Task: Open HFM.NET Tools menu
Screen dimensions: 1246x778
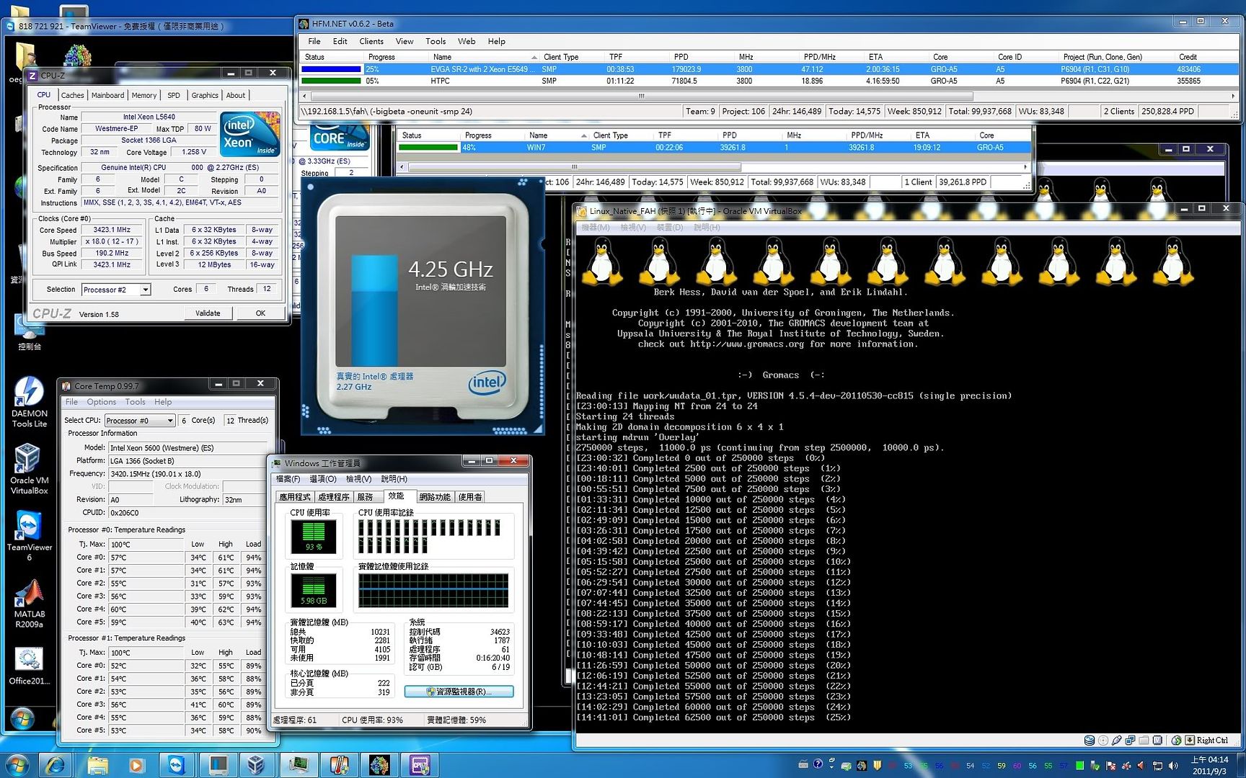Action: pos(436,42)
